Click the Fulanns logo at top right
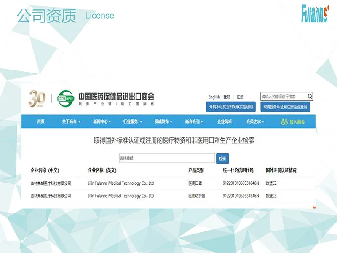The image size is (337, 253). coord(315,13)
